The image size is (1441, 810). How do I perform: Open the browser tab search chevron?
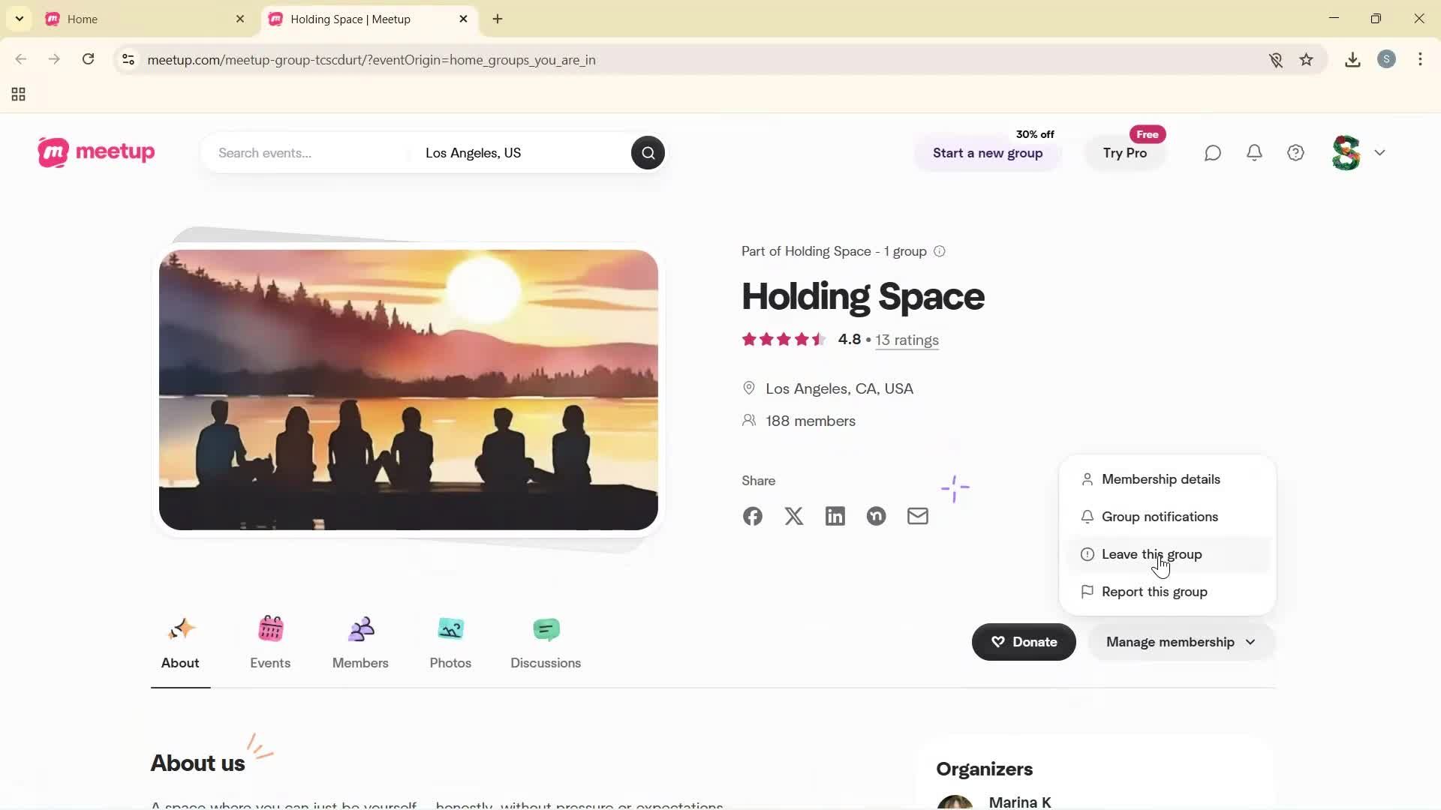pos(19,18)
